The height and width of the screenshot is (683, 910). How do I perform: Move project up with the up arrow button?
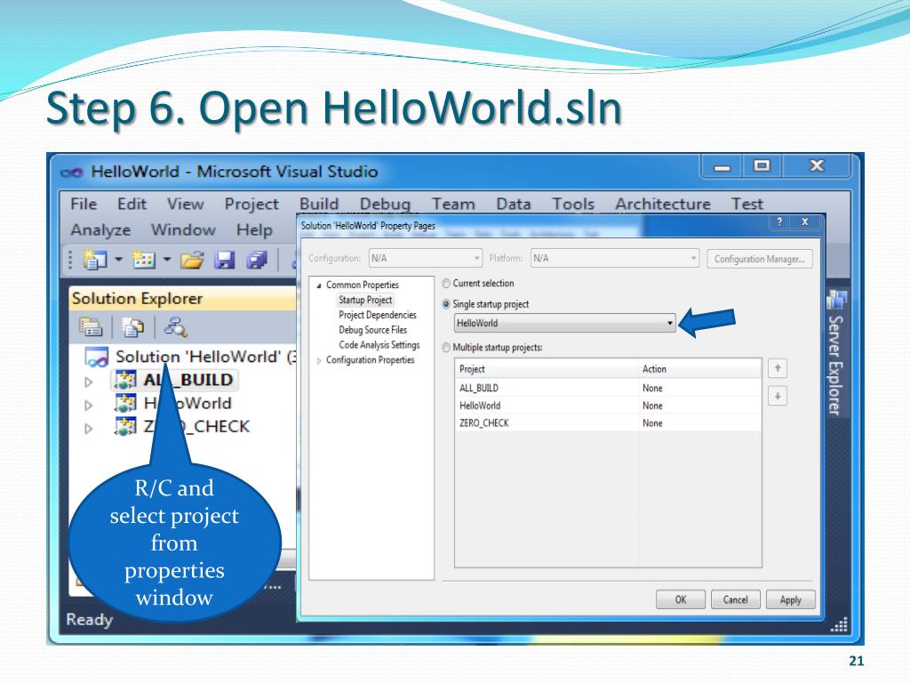click(x=778, y=368)
